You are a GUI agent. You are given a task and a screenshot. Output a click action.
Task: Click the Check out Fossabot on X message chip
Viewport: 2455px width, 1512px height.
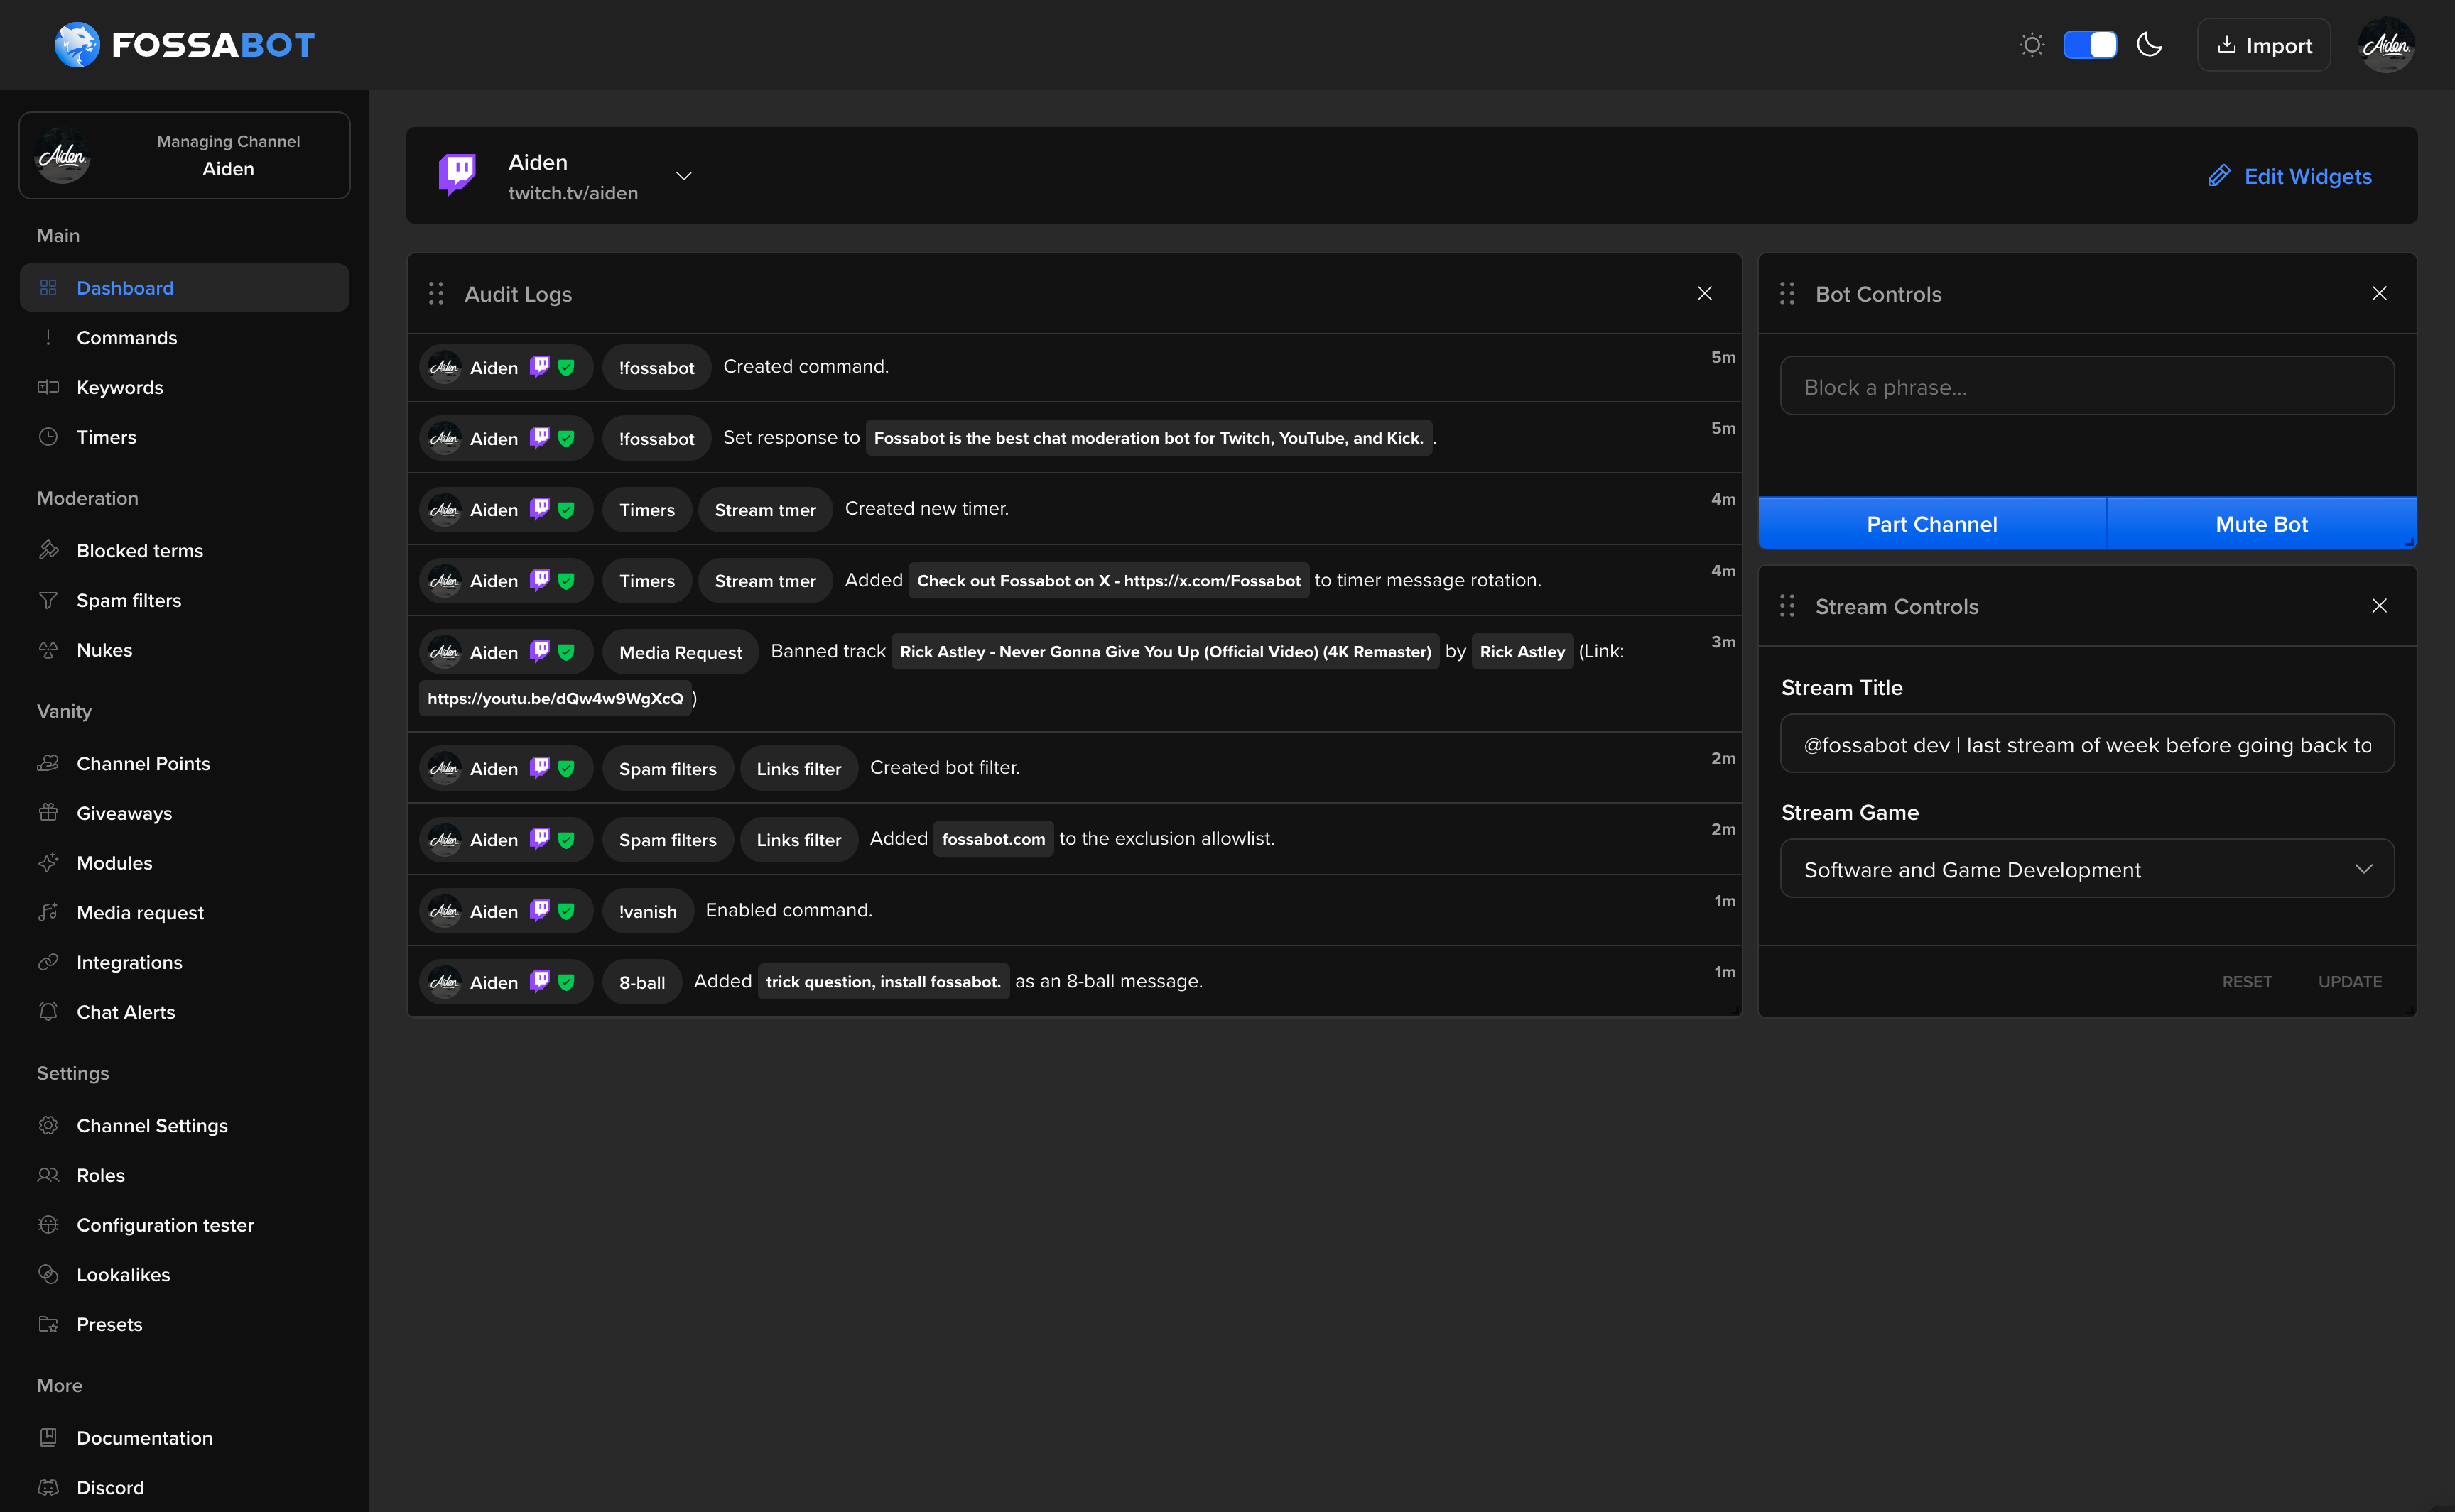click(x=1108, y=580)
